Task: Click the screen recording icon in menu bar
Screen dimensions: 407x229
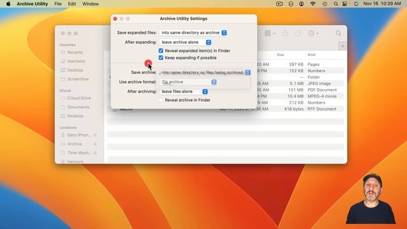Action: coord(279,4)
